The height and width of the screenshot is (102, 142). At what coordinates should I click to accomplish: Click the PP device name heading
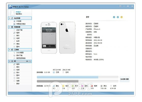pos(88,17)
